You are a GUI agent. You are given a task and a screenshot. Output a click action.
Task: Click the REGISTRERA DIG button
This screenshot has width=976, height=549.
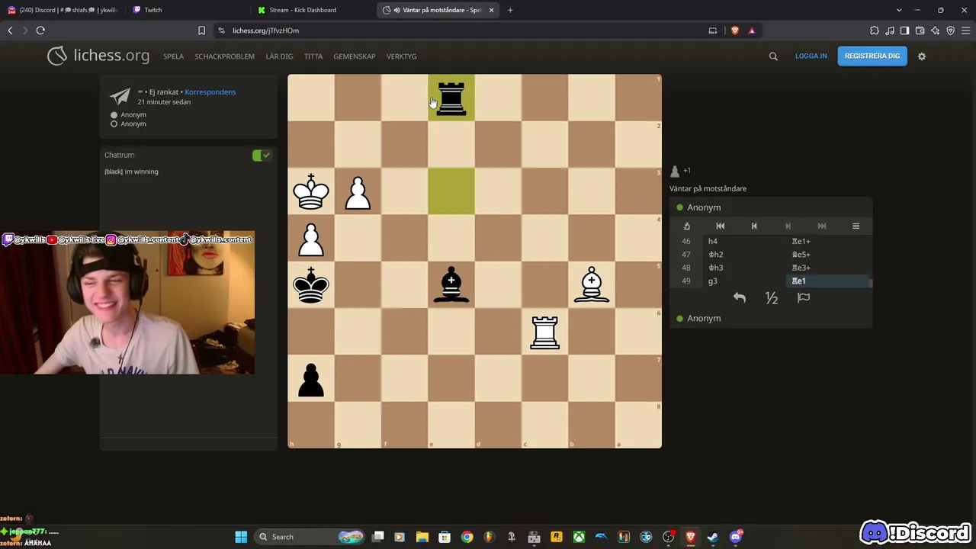pos(872,56)
